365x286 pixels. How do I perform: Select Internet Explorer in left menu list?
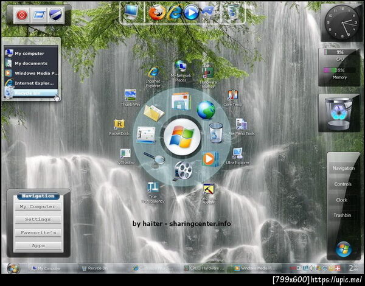pos(31,83)
